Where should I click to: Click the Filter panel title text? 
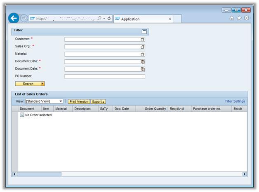(x=18, y=30)
